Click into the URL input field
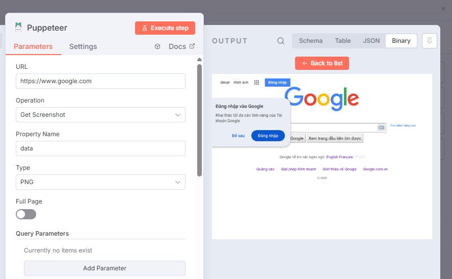Image resolution: width=452 pixels, height=279 pixels. 100,81
